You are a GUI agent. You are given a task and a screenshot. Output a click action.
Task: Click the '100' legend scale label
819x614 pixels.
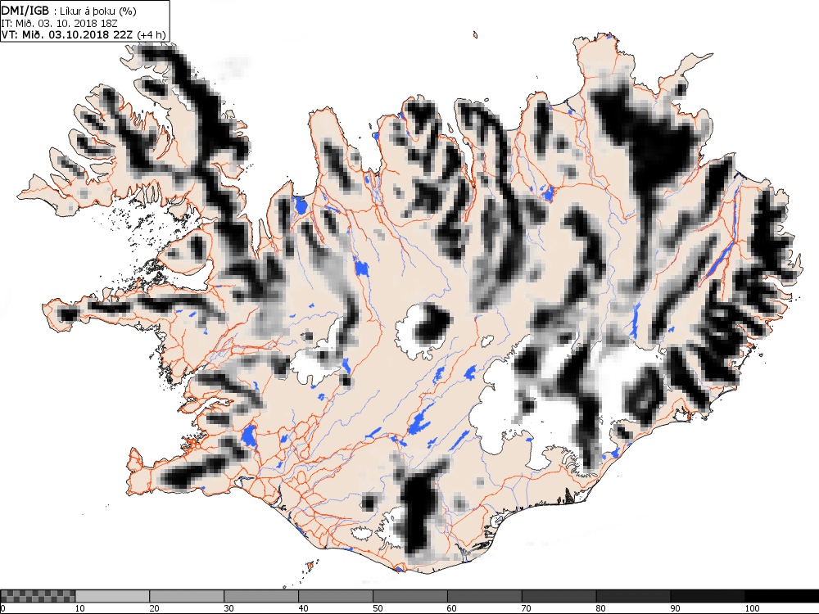pyautogui.click(x=752, y=608)
